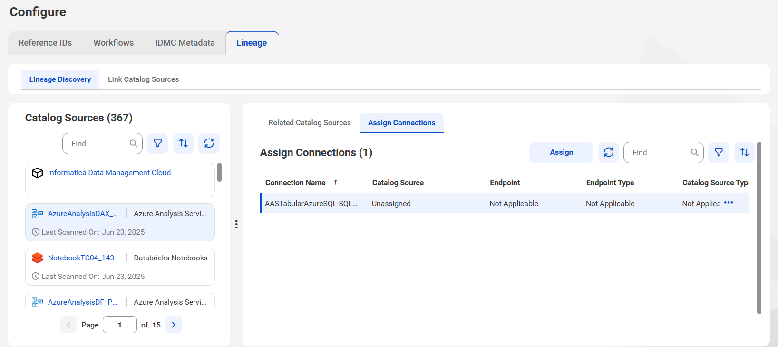778x347 pixels.
Task: Open the NotebookTC04_143 catalog source link
Action: click(81, 258)
